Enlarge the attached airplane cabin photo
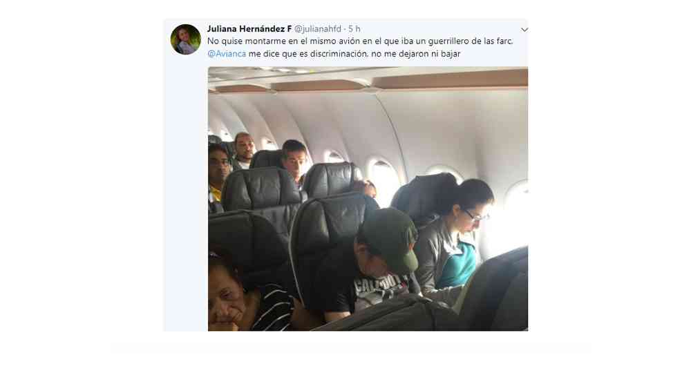 point(368,199)
